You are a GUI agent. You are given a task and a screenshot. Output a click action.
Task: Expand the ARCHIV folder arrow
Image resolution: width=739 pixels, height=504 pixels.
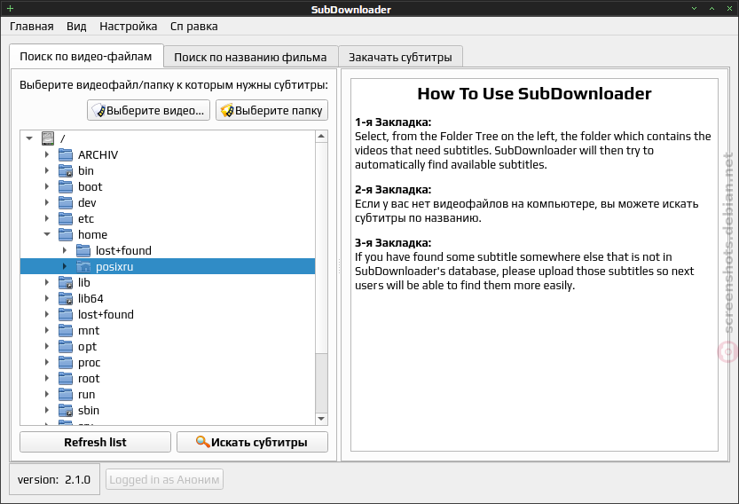click(47, 154)
